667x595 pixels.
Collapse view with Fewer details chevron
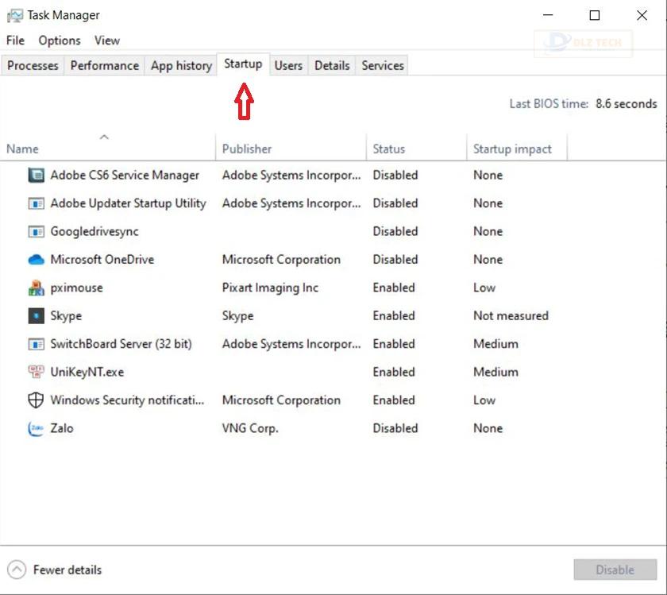(x=17, y=570)
